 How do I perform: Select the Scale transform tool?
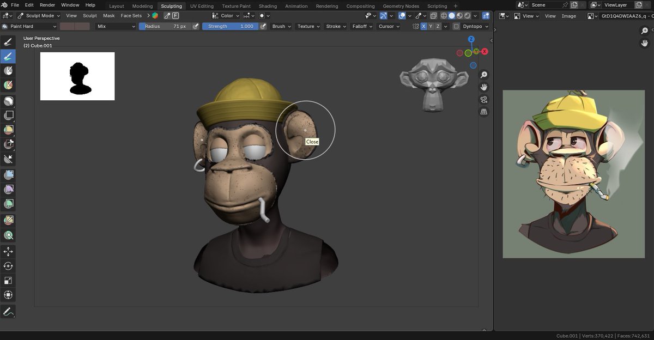[8, 281]
